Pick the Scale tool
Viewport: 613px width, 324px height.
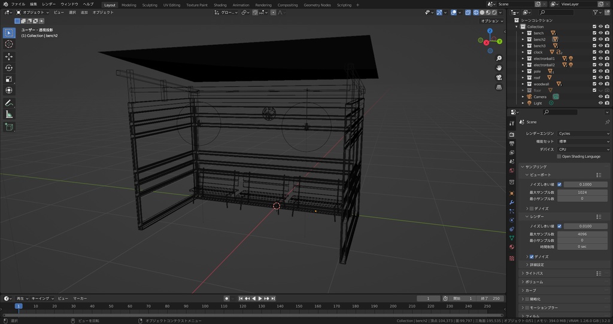tap(9, 80)
